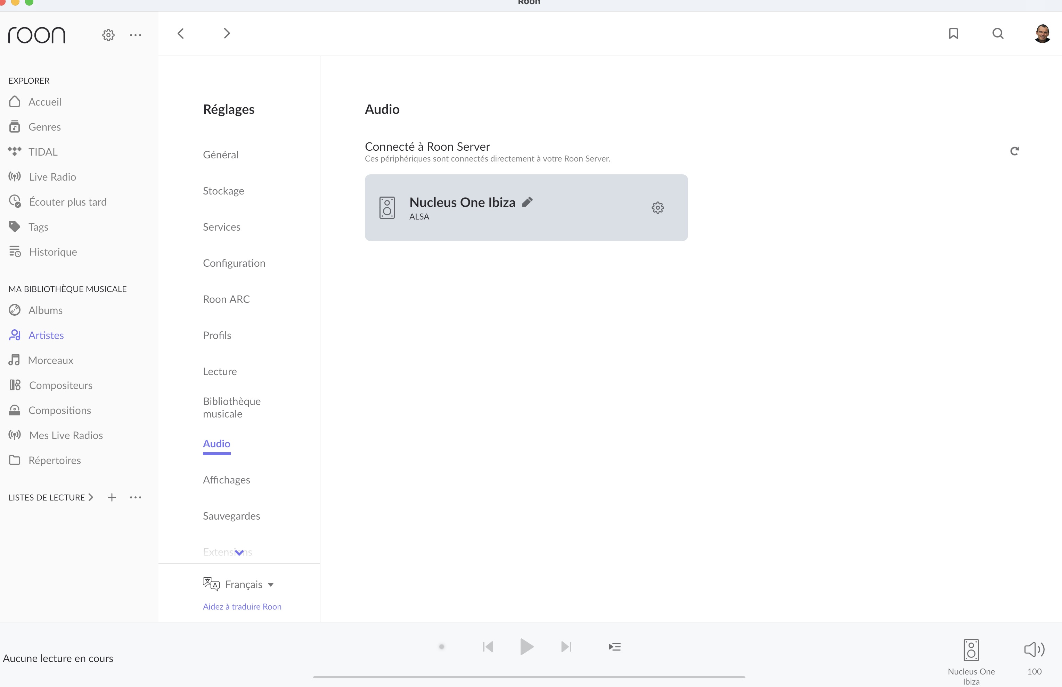Switch to Roon ARC settings tab
This screenshot has width=1062, height=687.
click(x=226, y=299)
